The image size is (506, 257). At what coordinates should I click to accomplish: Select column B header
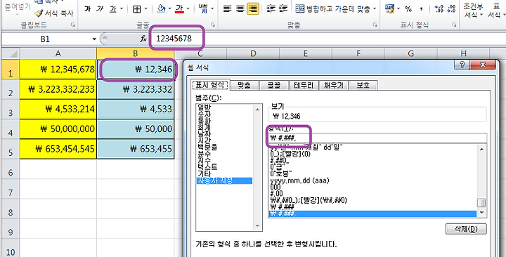(x=136, y=53)
